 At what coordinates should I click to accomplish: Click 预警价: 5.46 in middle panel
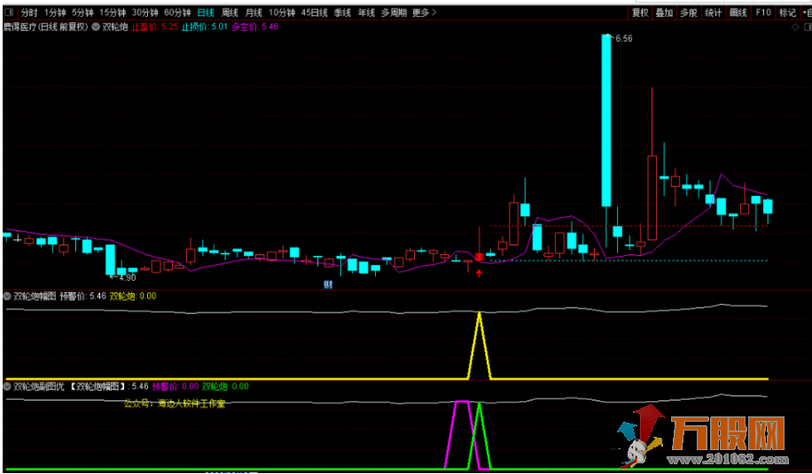pos(82,297)
